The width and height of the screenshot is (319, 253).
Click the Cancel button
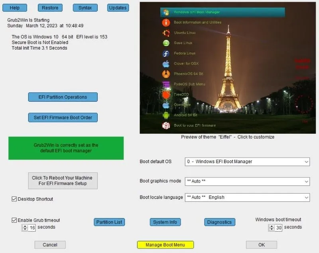pos(50,245)
